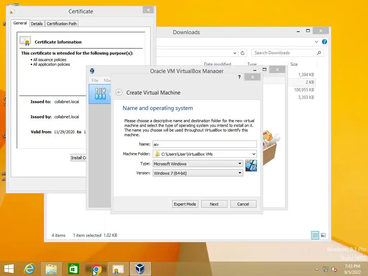
Task: Click the Expert Mode button
Action: click(185, 204)
